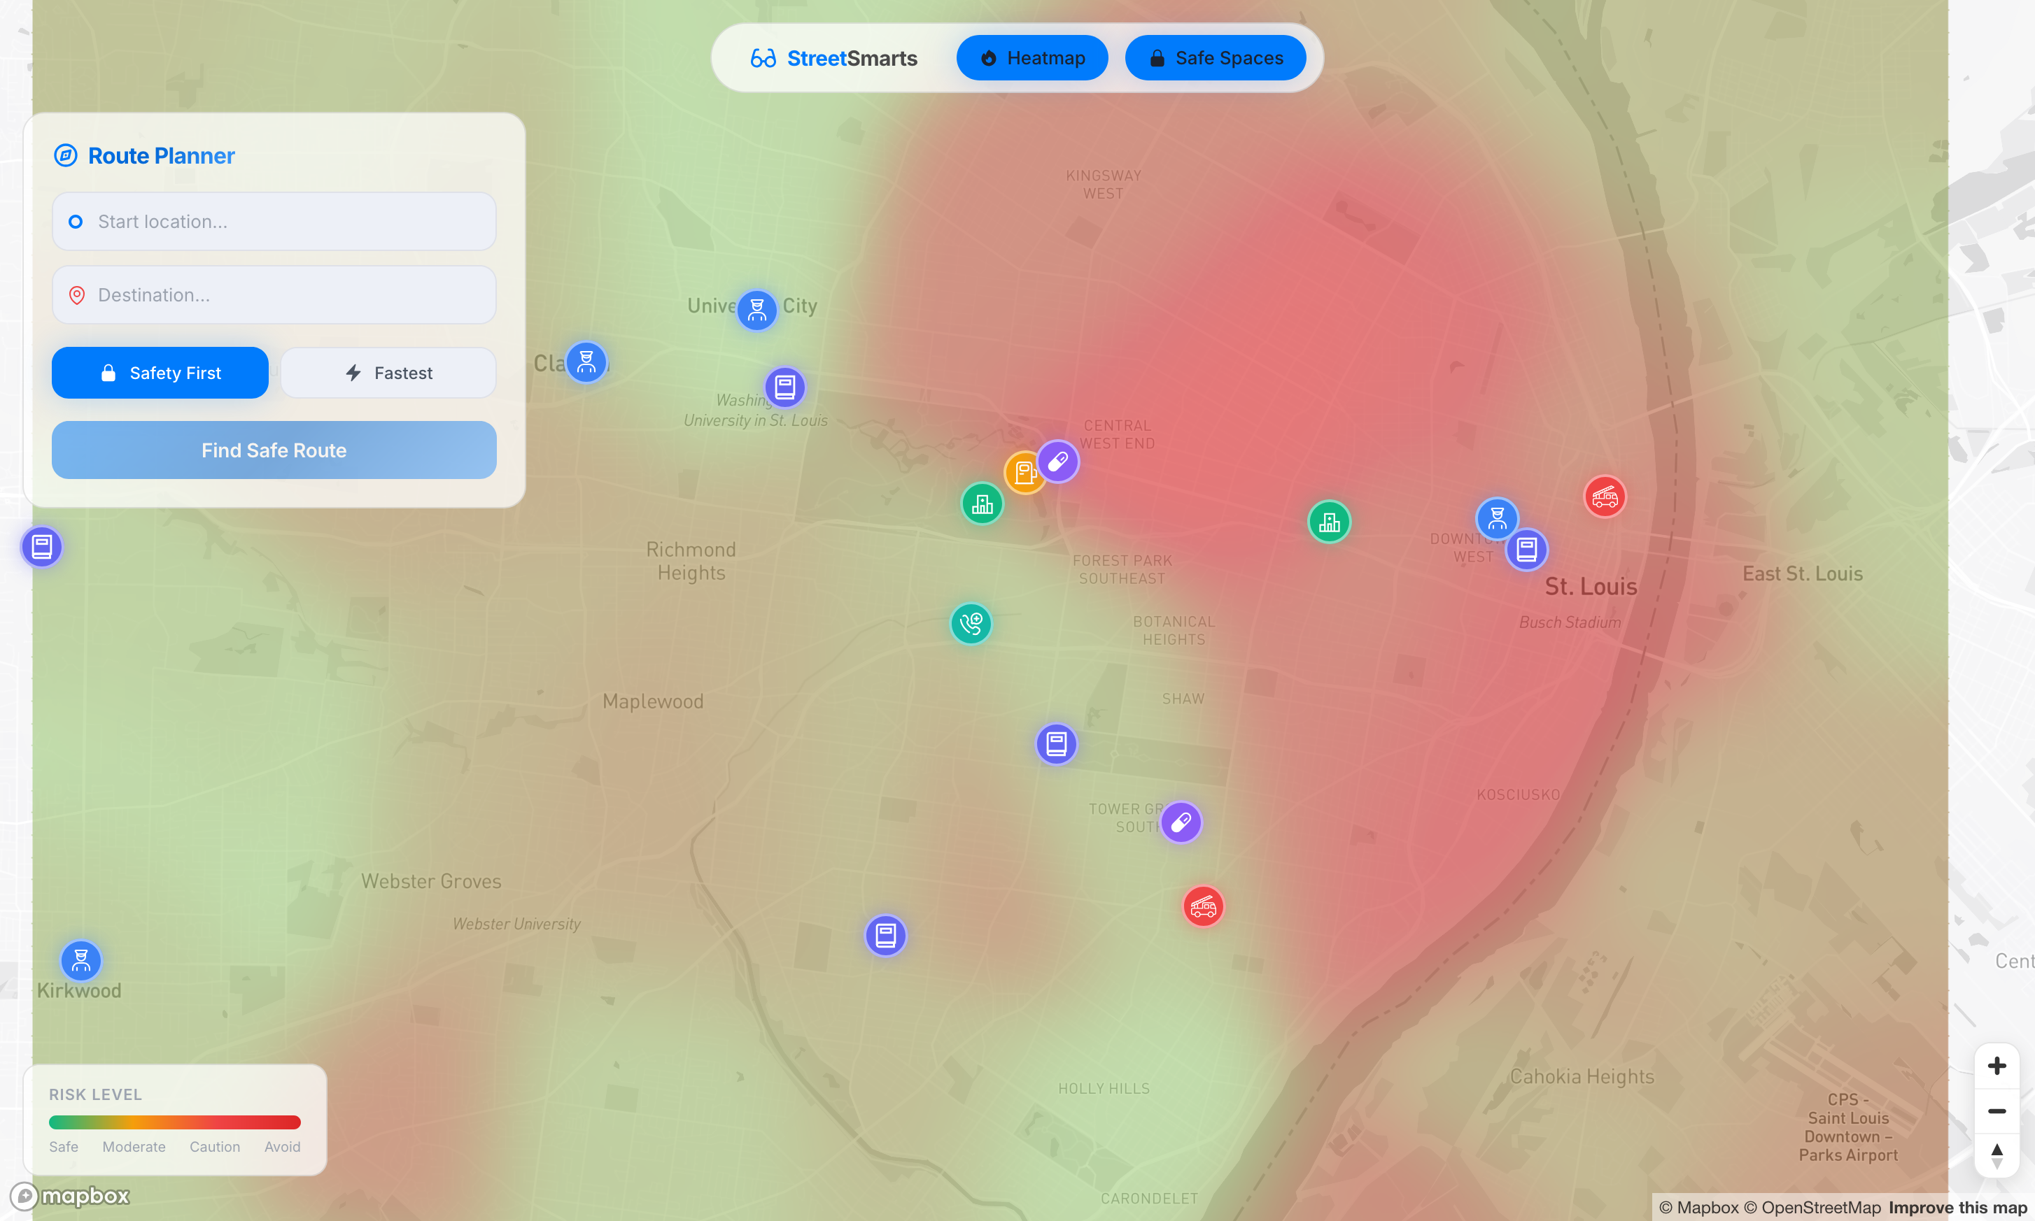Zoom in on the map
This screenshot has width=2035, height=1221.
1997,1066
